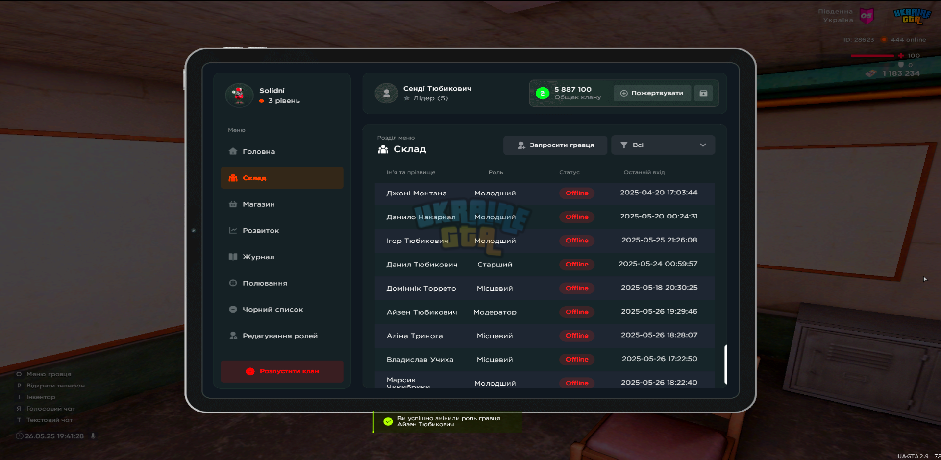Click the Ukraine GTA logo in corner
This screenshot has height=460, width=941.
point(912,16)
